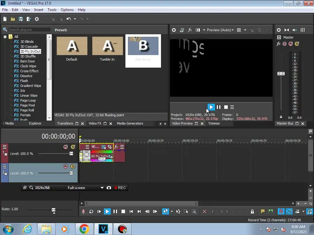Toggle Split Screen View icon in preview
This screenshot has width=314, height=235.
click(198, 30)
